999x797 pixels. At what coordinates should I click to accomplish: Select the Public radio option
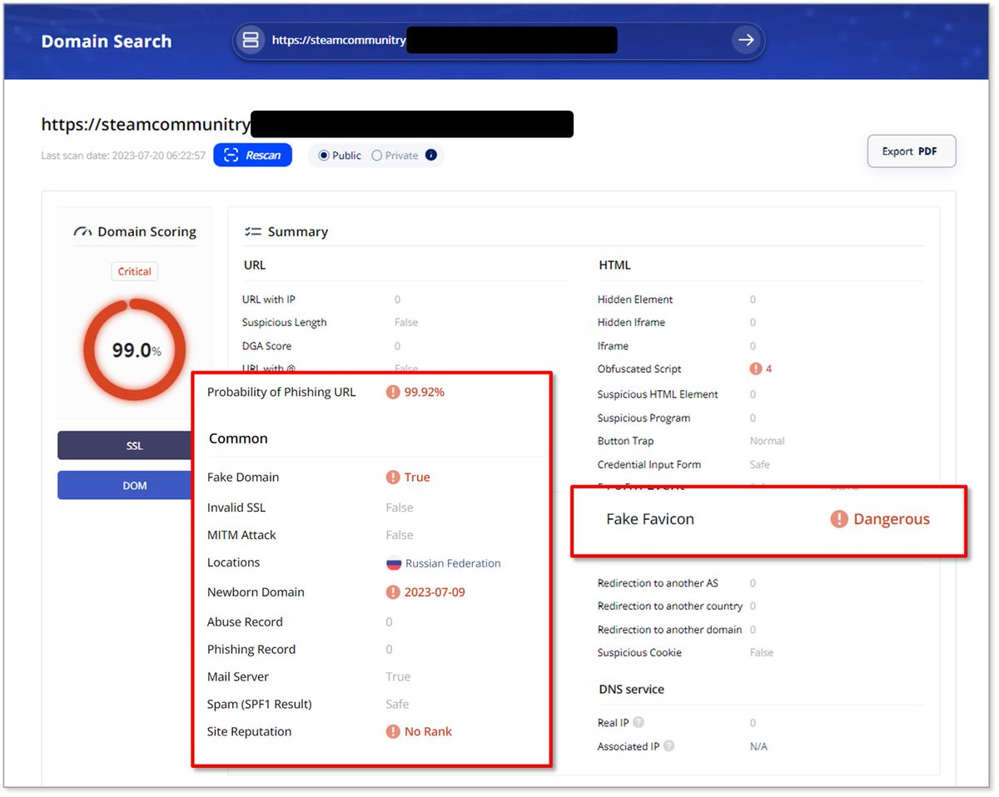[x=324, y=156]
